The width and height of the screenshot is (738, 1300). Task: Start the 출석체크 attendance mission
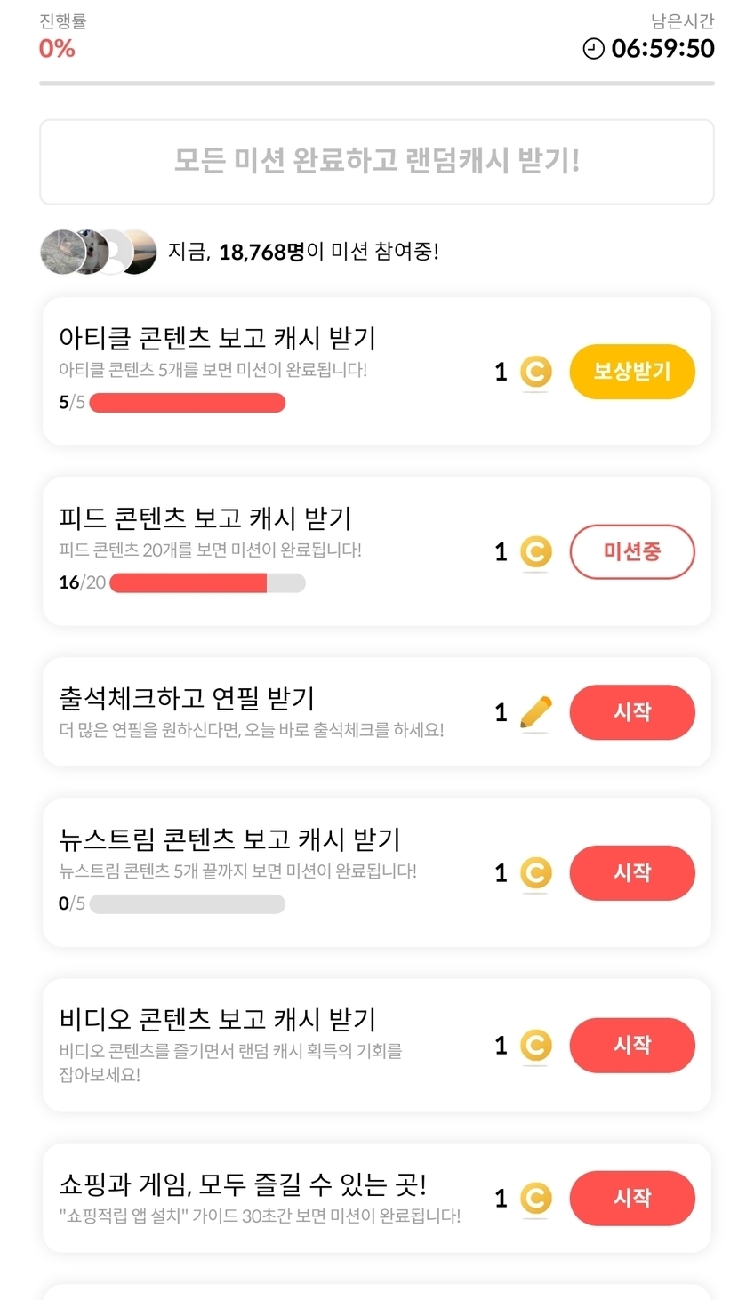click(x=631, y=712)
